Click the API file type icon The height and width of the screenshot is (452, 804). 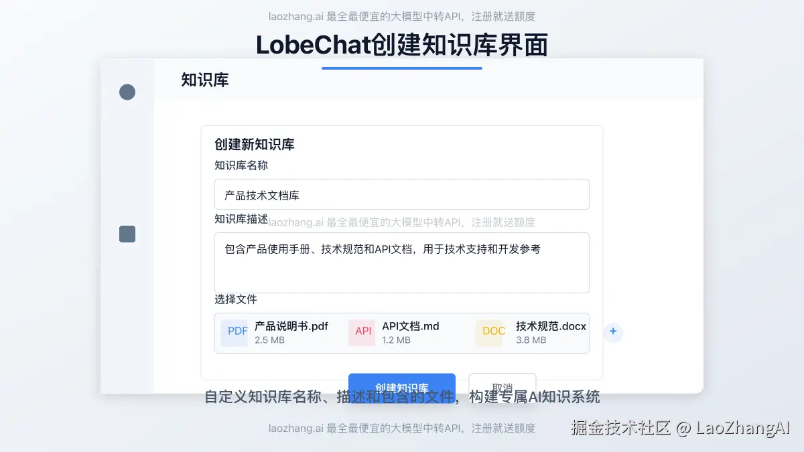(362, 333)
